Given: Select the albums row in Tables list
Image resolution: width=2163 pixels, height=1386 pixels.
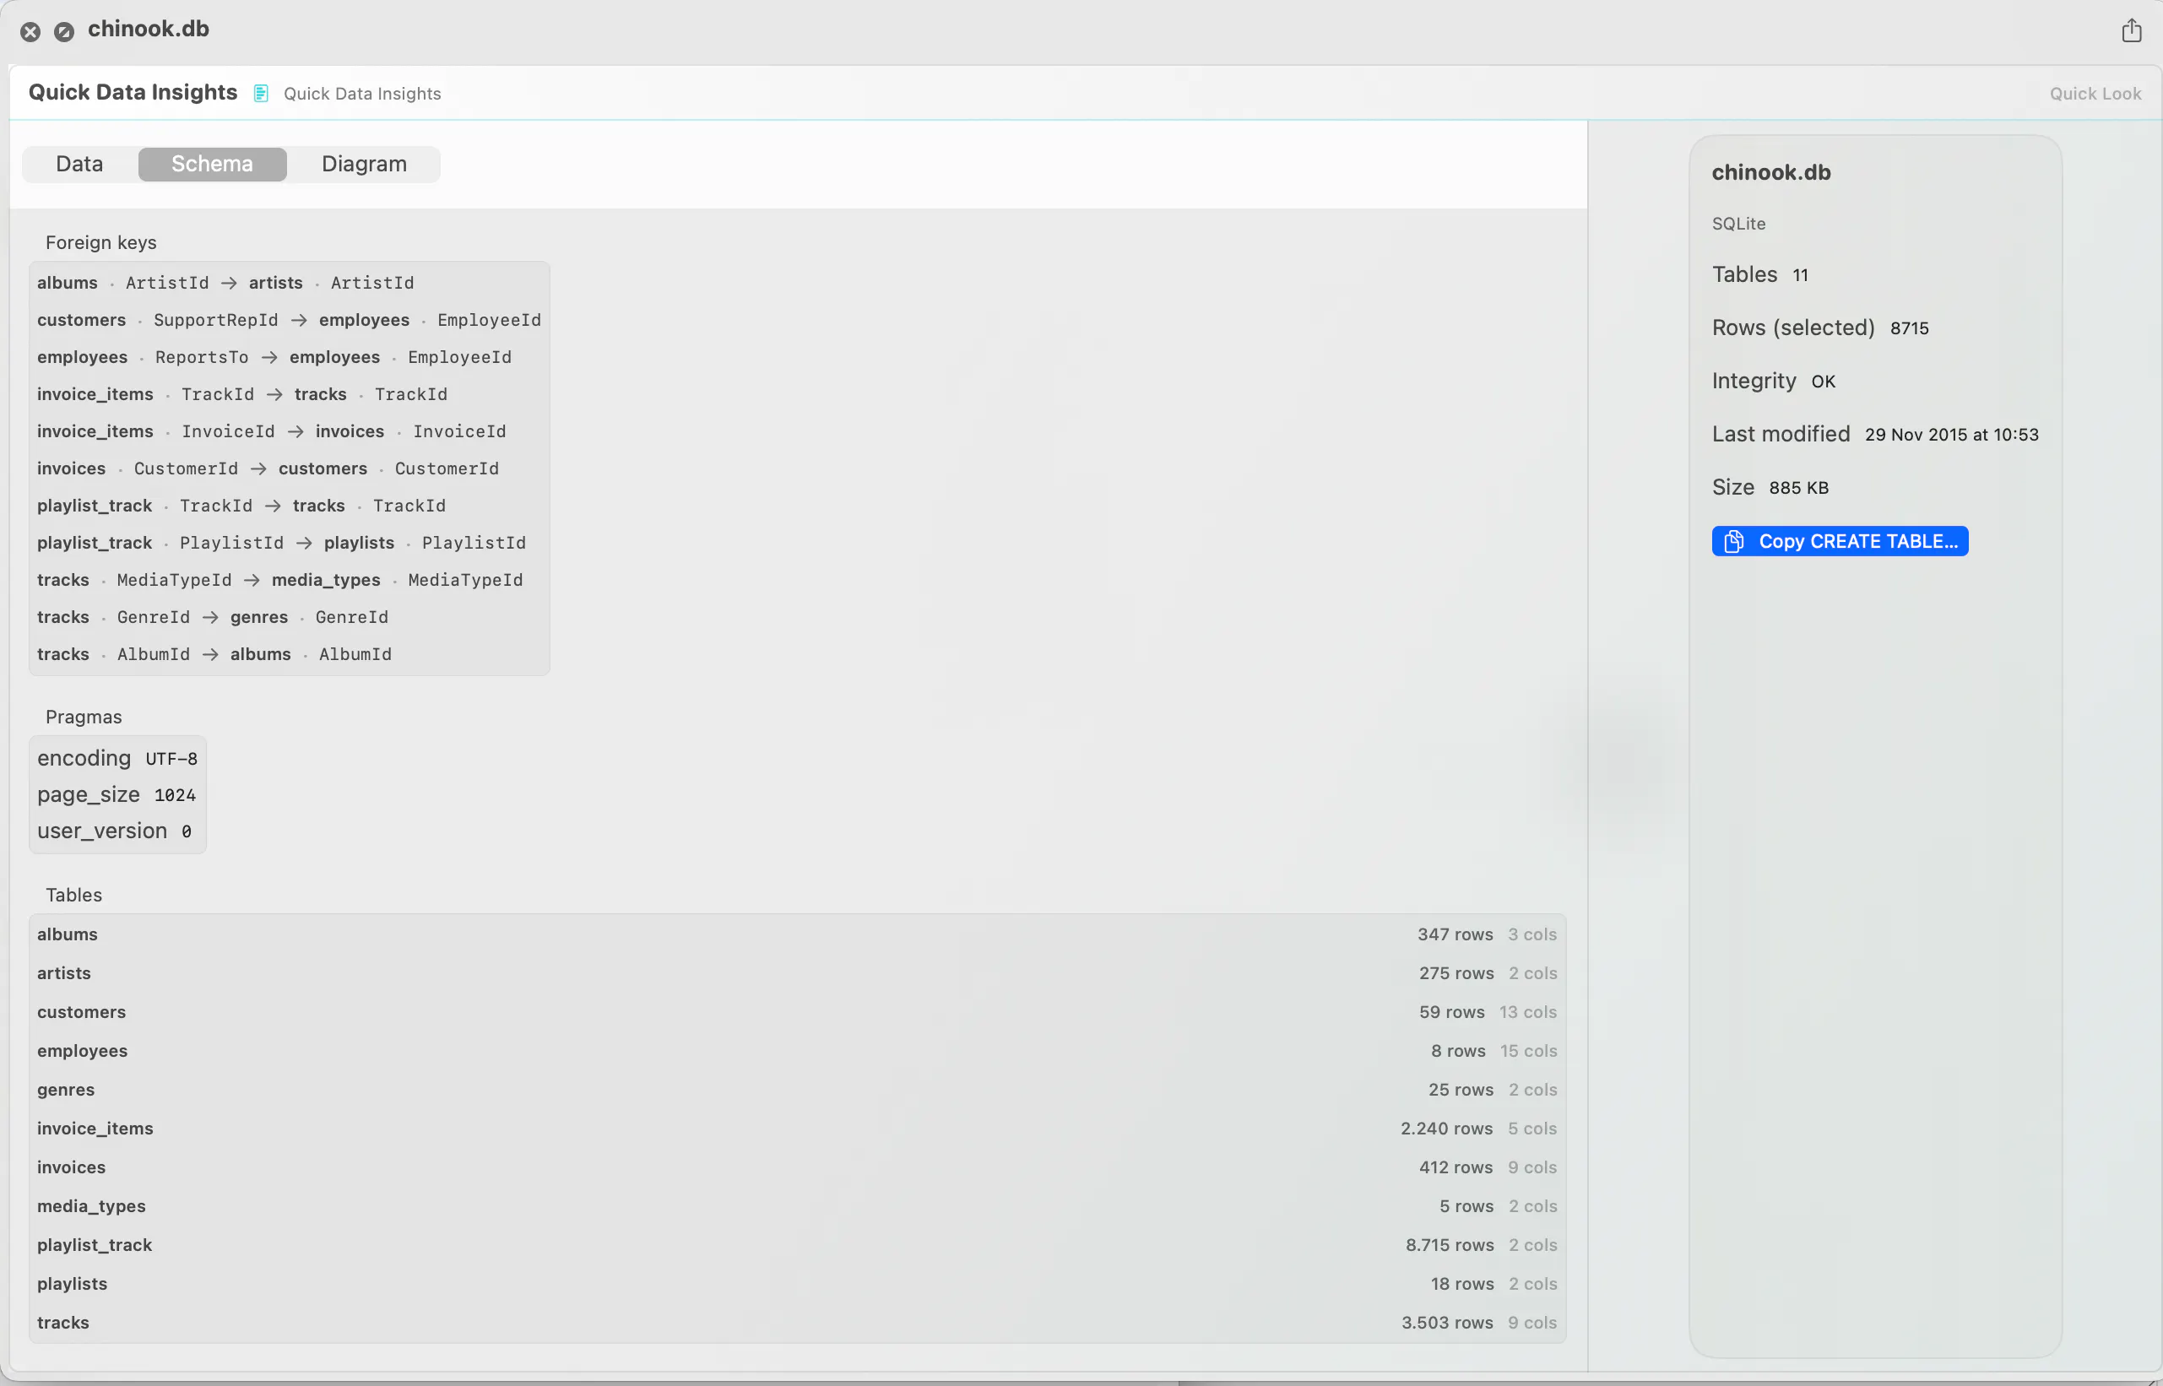Looking at the screenshot, I should pyautogui.click(x=797, y=934).
